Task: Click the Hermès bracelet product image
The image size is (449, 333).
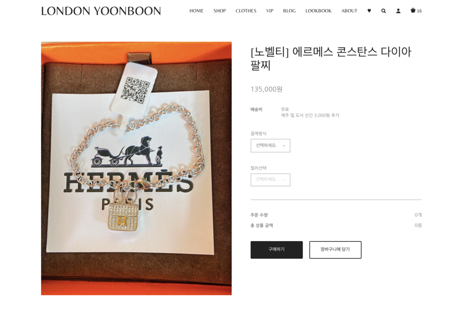Action: pyautogui.click(x=136, y=168)
